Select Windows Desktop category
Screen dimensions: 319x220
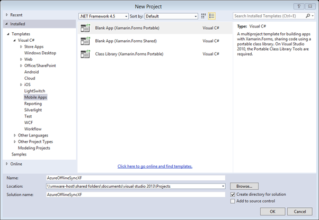(40, 53)
